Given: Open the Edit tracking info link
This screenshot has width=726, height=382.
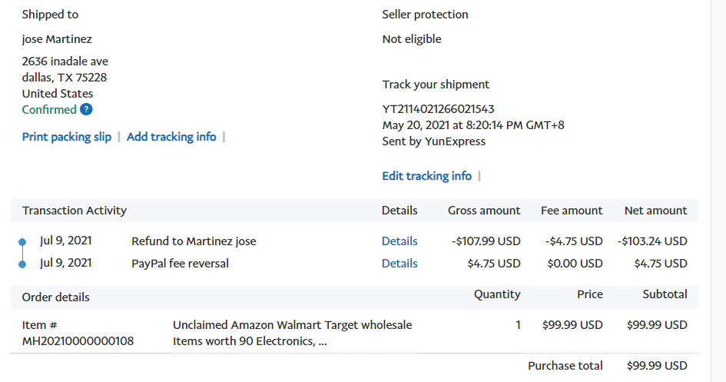Looking at the screenshot, I should 426,176.
